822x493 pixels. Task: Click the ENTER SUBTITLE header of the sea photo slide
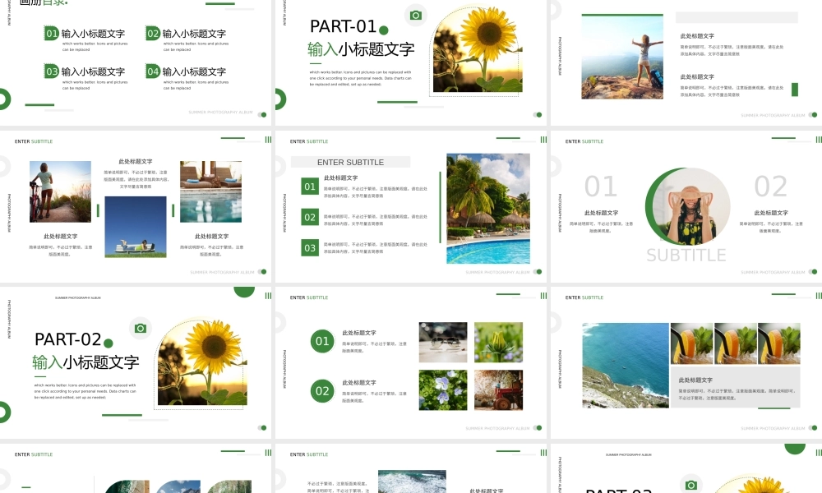[x=584, y=297]
